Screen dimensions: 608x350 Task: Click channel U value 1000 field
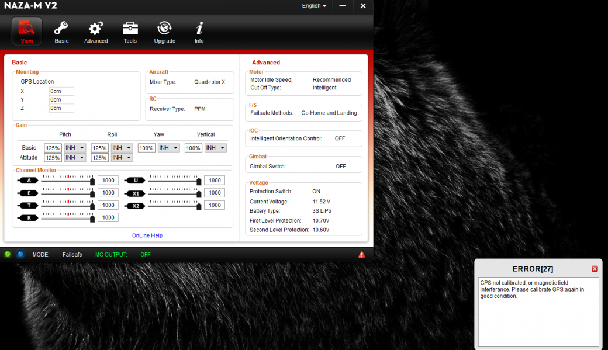pyautogui.click(x=215, y=180)
